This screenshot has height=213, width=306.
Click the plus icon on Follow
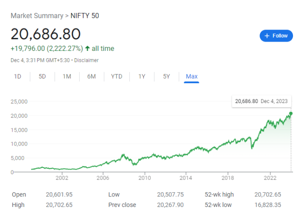tap(267, 36)
